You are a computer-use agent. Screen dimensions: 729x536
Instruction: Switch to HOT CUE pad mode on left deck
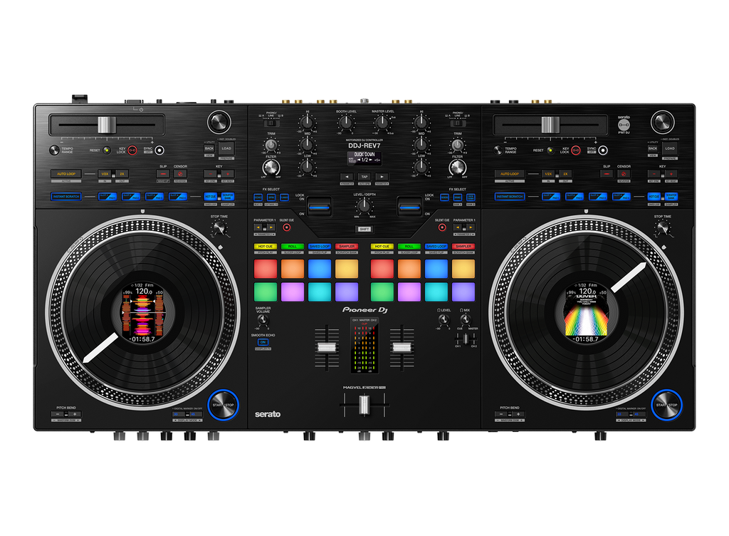click(266, 246)
